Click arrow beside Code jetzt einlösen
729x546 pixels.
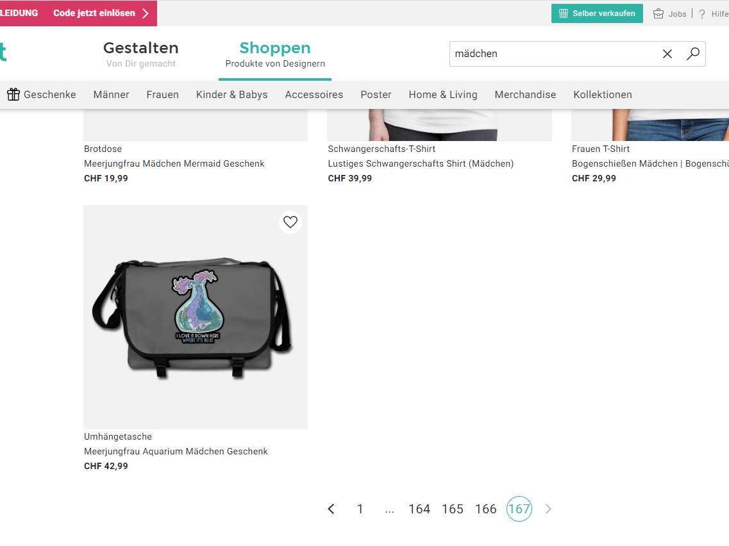click(146, 13)
